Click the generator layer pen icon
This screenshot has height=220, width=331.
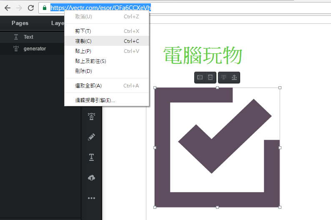click(16, 49)
